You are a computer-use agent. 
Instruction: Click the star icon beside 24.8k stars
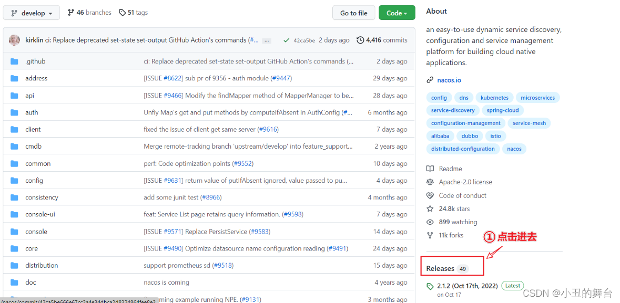pos(430,209)
